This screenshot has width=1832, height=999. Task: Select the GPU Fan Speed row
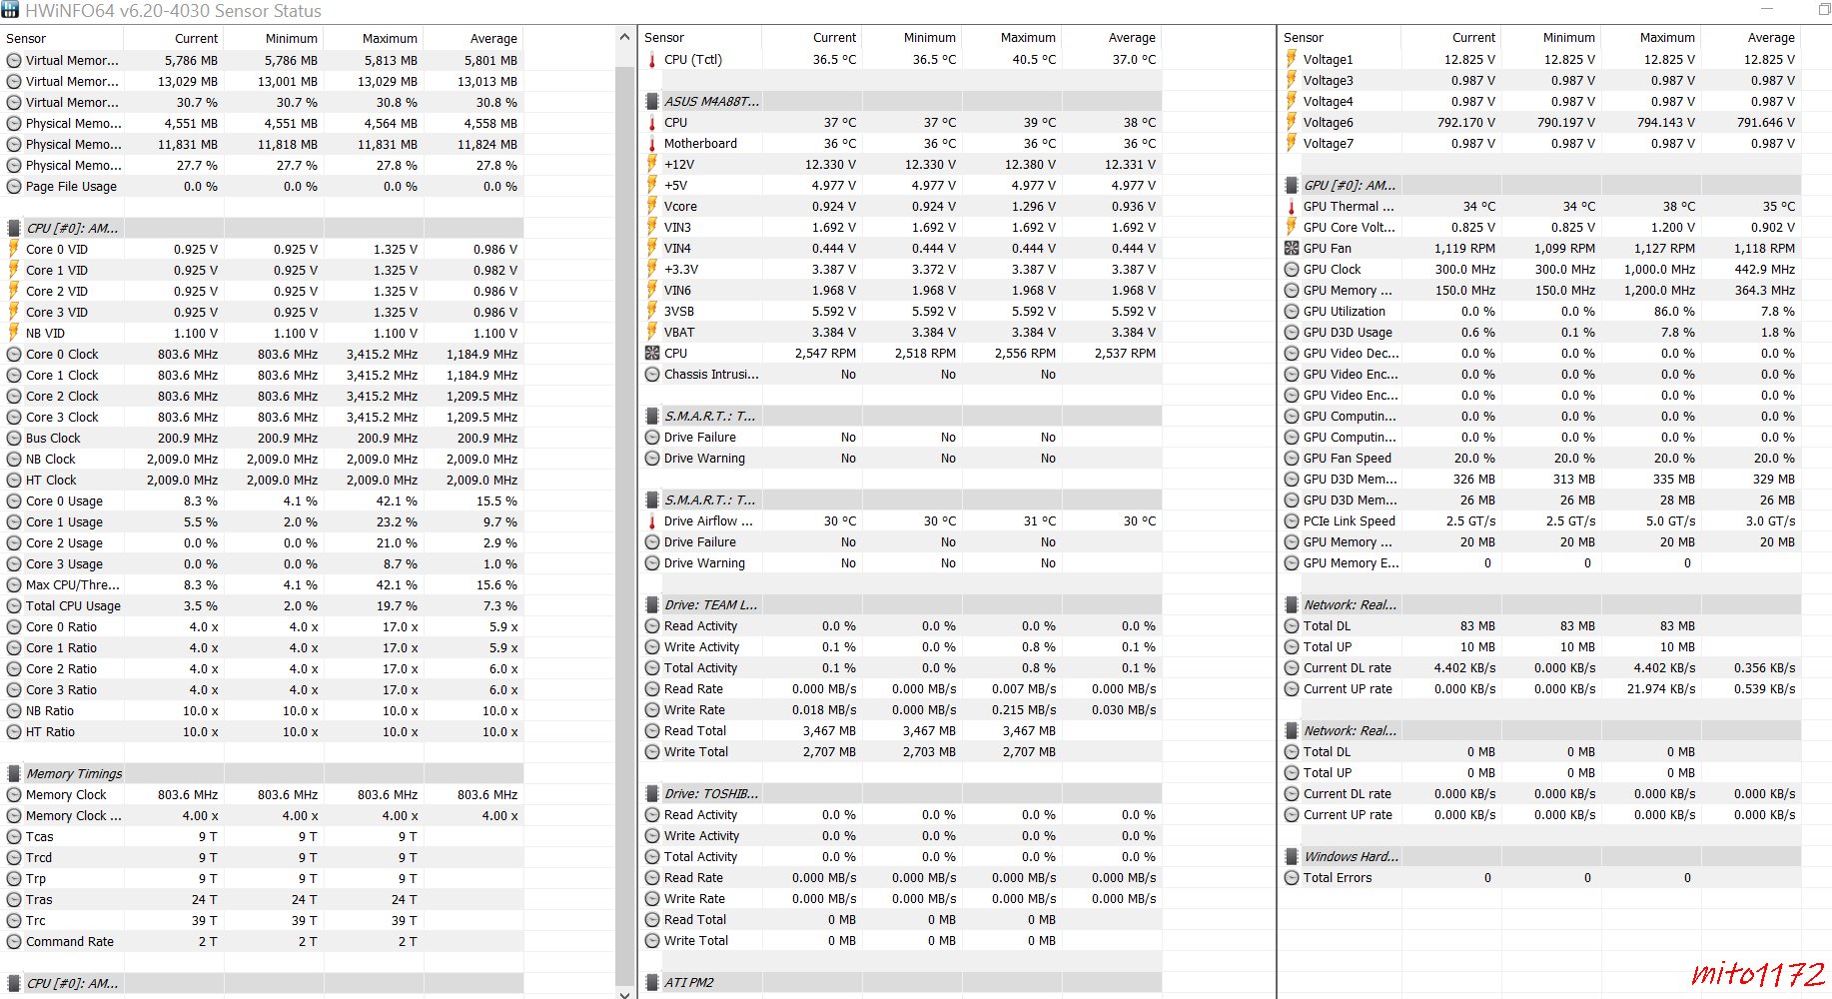point(1539,458)
